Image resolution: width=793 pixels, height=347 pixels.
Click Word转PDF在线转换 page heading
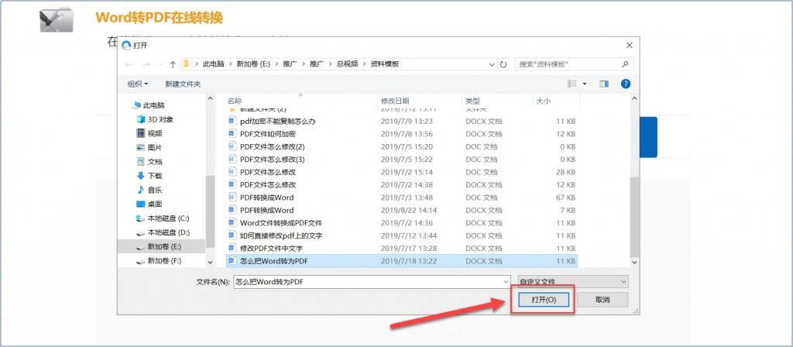point(159,17)
